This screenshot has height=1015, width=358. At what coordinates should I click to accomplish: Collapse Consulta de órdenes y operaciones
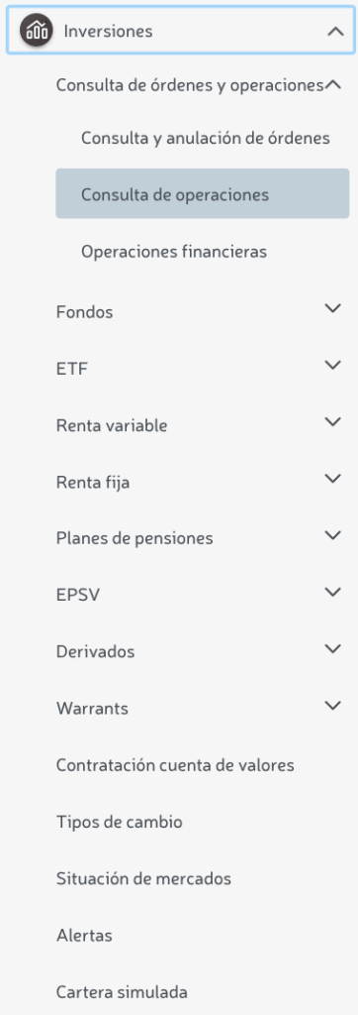[333, 84]
